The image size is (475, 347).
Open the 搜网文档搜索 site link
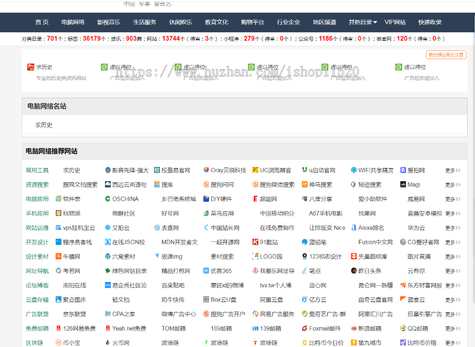(x=80, y=184)
